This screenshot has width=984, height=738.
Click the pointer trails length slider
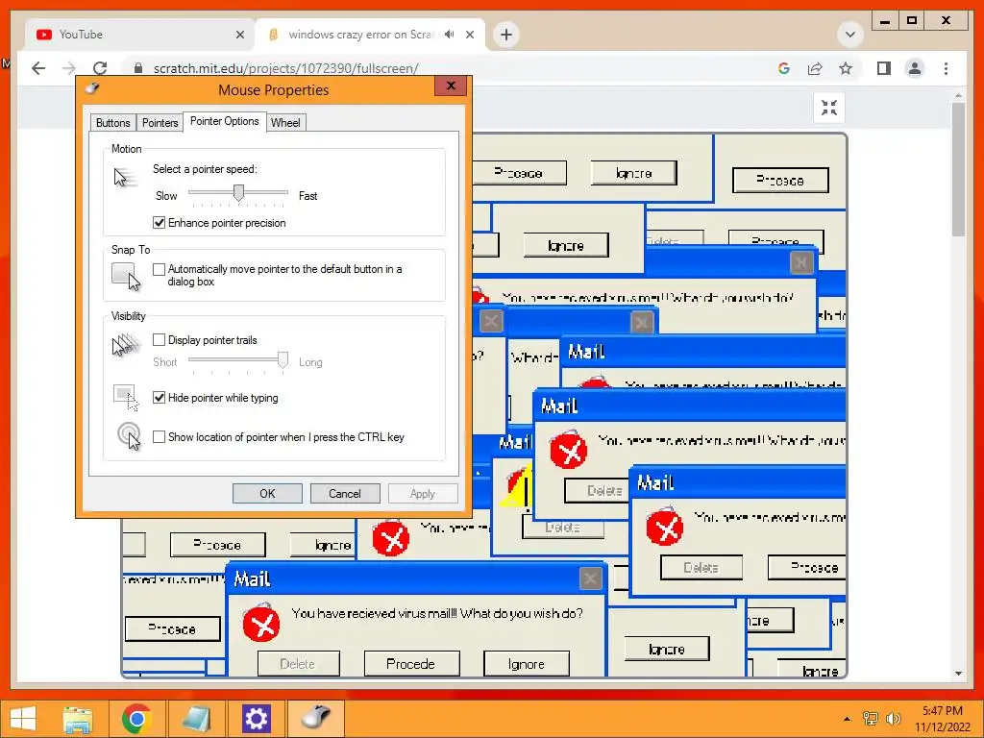(283, 360)
